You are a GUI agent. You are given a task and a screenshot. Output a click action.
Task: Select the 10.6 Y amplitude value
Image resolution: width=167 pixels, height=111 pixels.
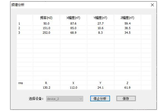pos(100,28)
